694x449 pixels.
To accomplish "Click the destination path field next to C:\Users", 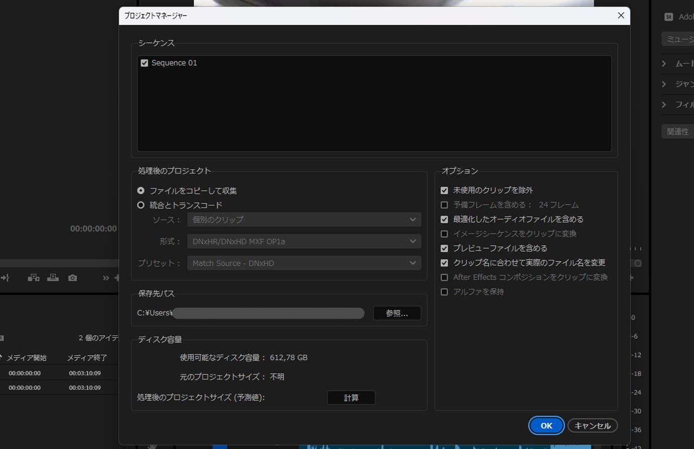I will [268, 313].
